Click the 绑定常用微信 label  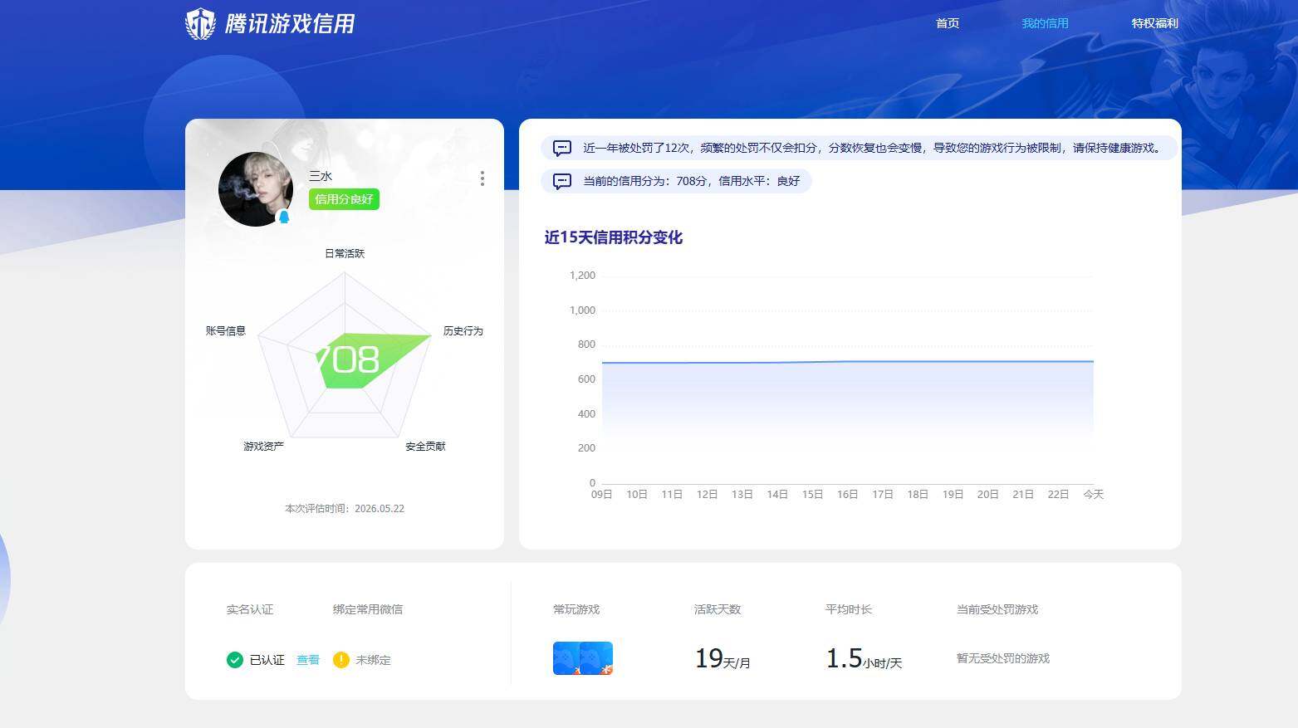tap(368, 609)
